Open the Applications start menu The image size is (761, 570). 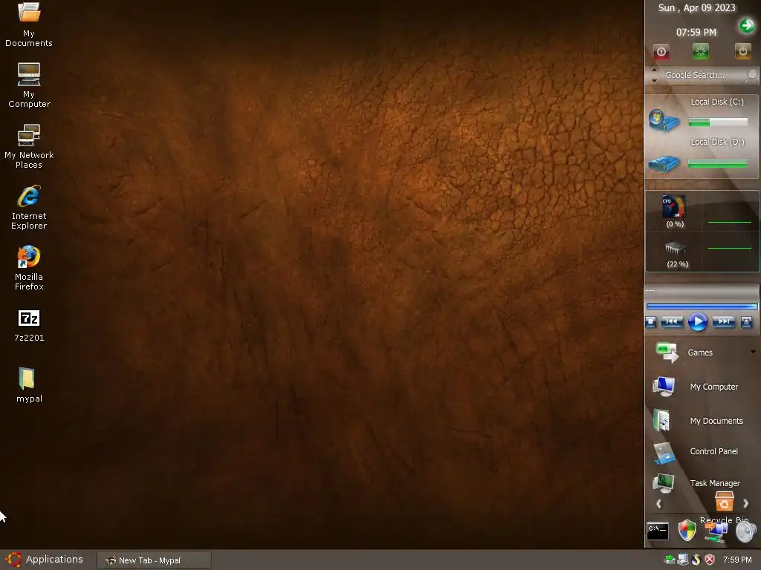tap(45, 560)
